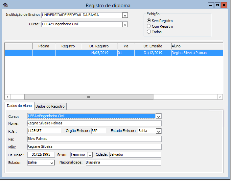Click the application icon in title bar
The width and height of the screenshot is (231, 181).
(5, 5)
